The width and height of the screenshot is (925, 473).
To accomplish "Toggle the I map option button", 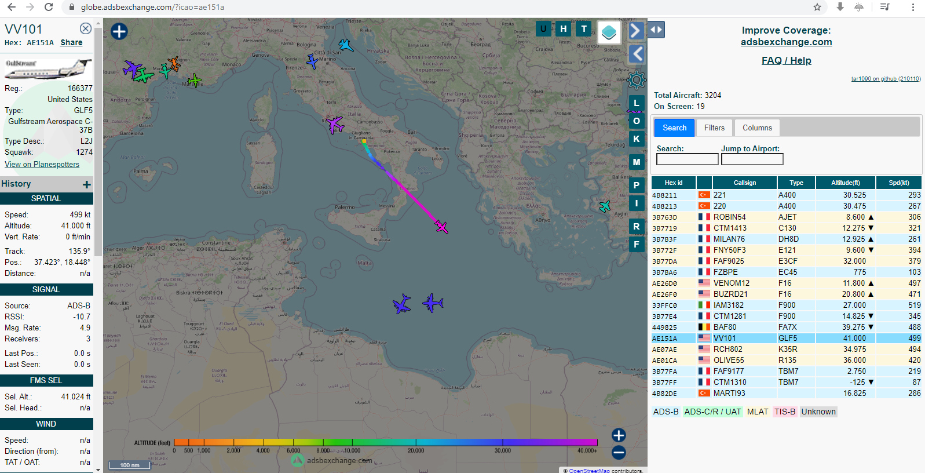I will [637, 203].
